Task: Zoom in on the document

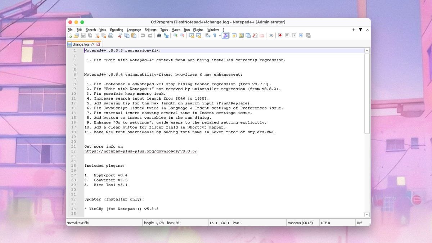Action: tap(176, 35)
